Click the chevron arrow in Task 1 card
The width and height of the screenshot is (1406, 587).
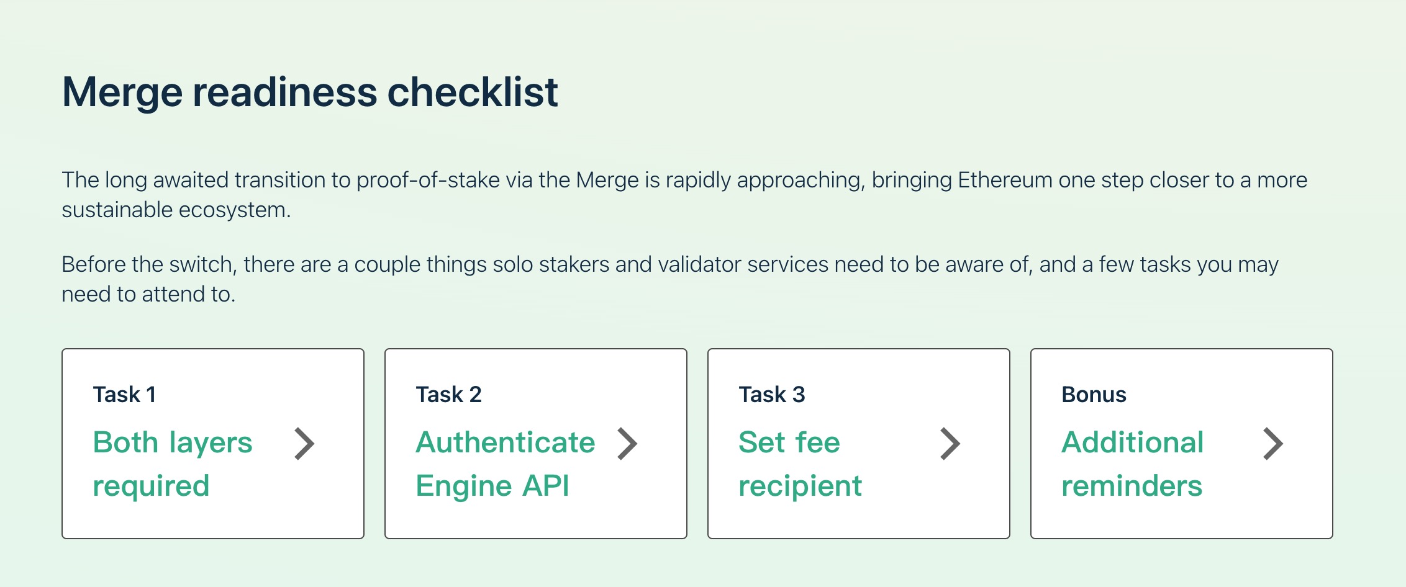(x=305, y=444)
